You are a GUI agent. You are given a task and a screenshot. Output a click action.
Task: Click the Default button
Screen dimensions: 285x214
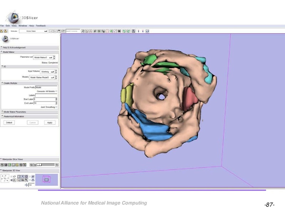click(x=9, y=122)
